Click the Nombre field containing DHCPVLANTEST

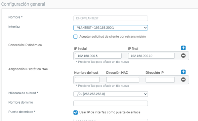coord(111,18)
